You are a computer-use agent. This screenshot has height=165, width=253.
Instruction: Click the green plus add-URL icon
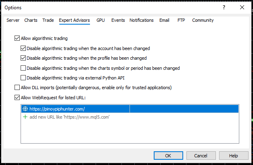[x=25, y=117]
